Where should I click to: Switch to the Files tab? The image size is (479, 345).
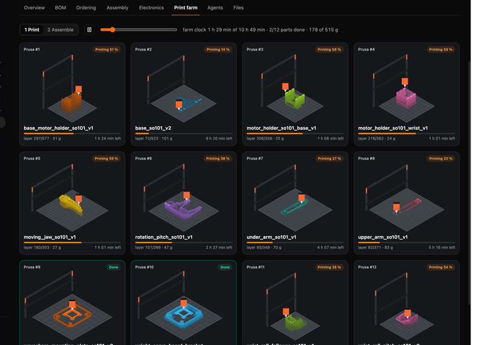pos(238,8)
